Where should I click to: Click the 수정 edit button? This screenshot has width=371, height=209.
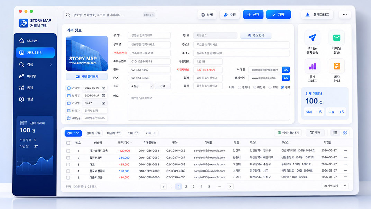(x=230, y=15)
